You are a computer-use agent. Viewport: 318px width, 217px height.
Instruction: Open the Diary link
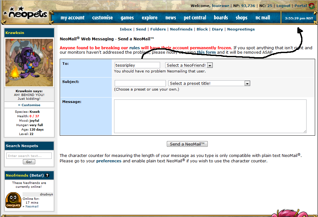pyautogui.click(x=217, y=29)
